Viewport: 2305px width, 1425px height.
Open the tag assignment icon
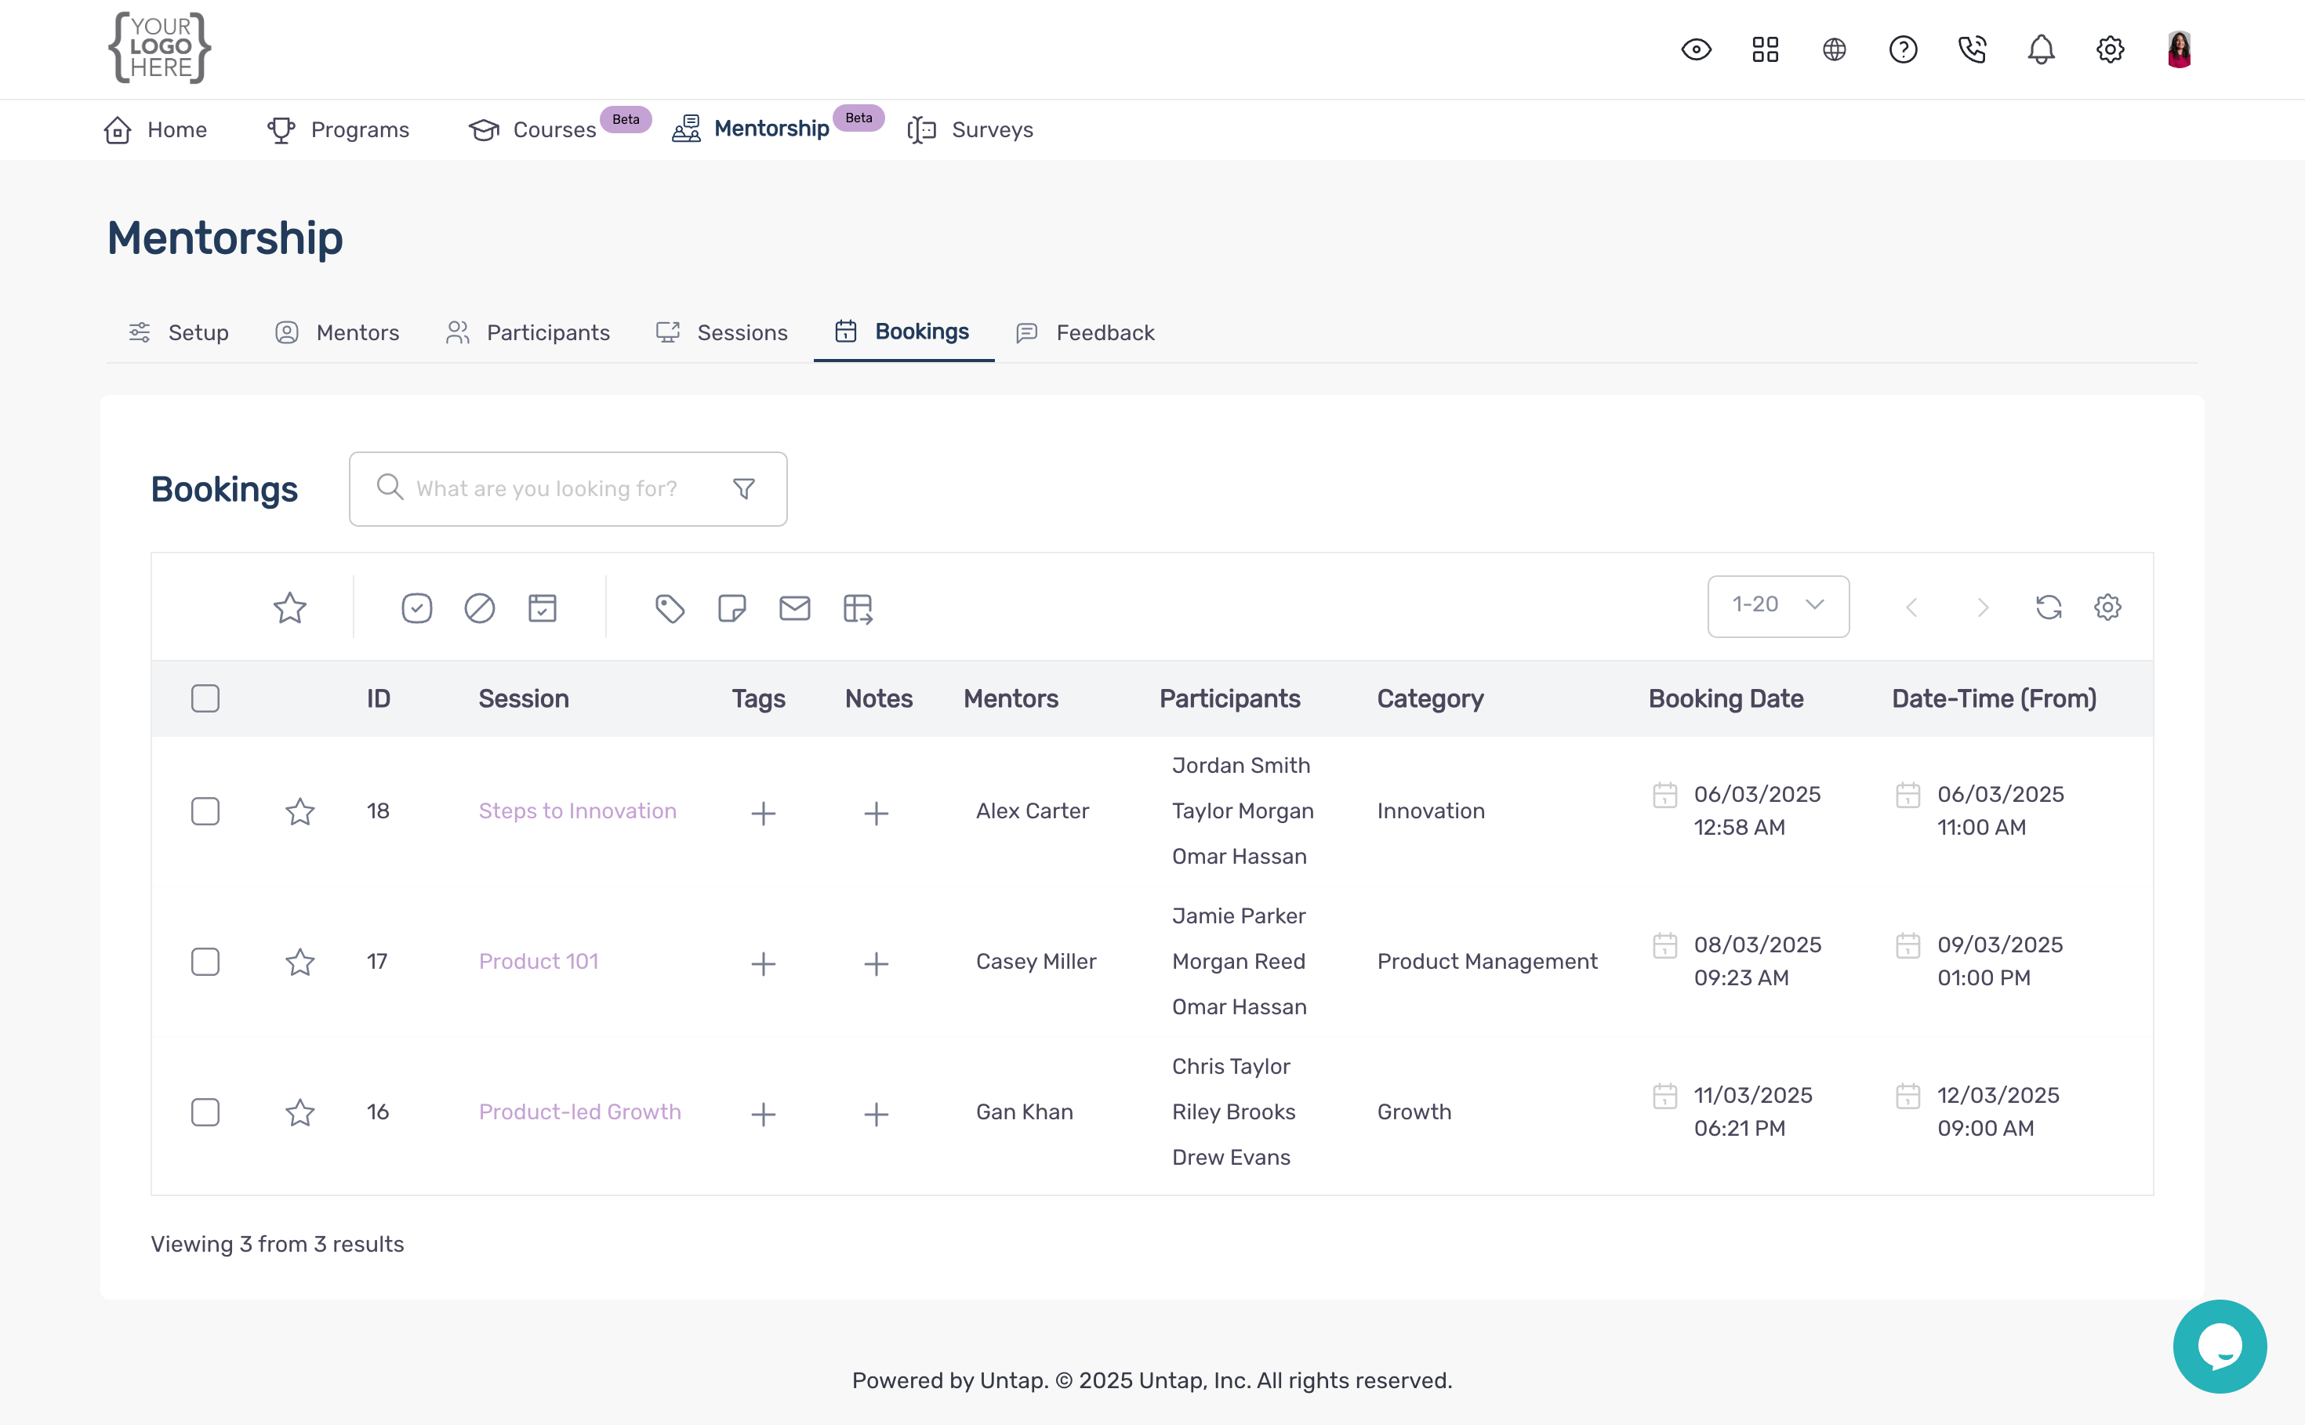(670, 608)
